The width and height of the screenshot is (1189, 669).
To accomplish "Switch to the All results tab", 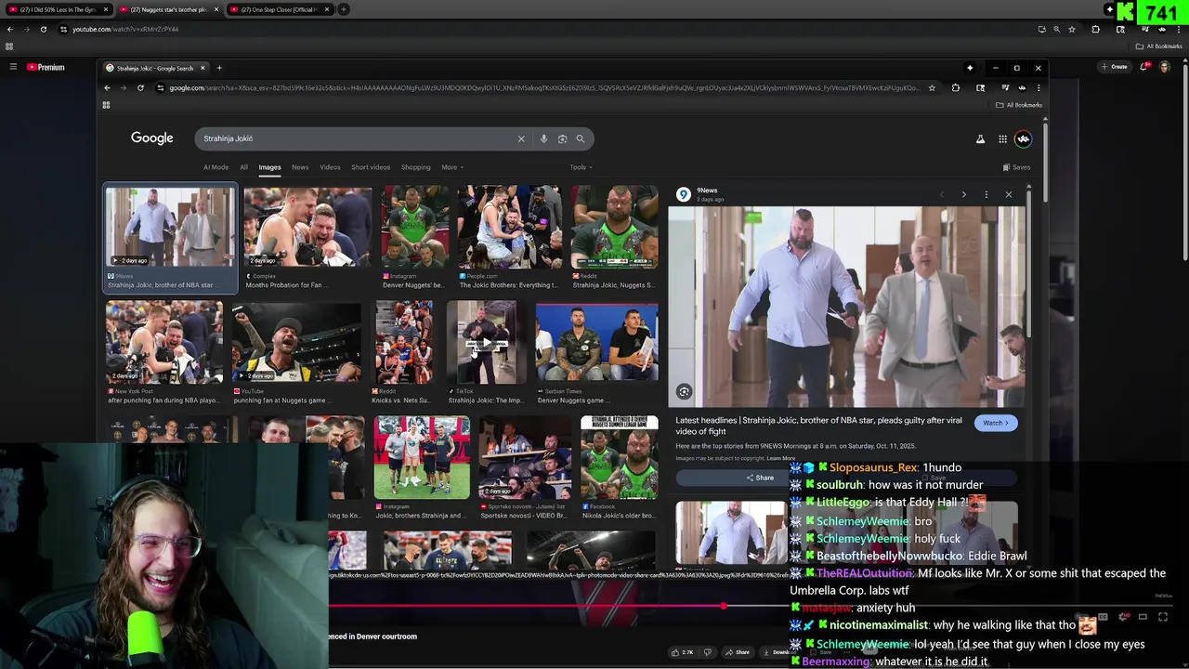I will pos(243,167).
